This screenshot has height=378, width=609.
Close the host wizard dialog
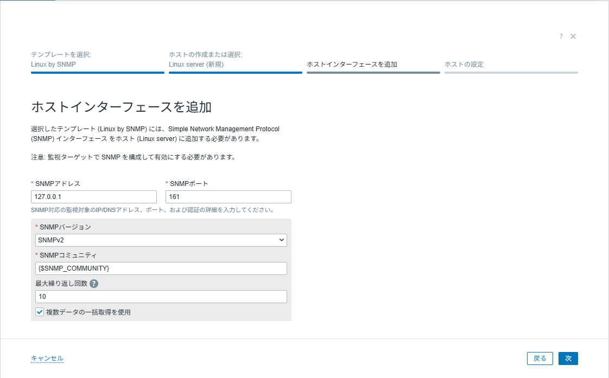click(573, 36)
